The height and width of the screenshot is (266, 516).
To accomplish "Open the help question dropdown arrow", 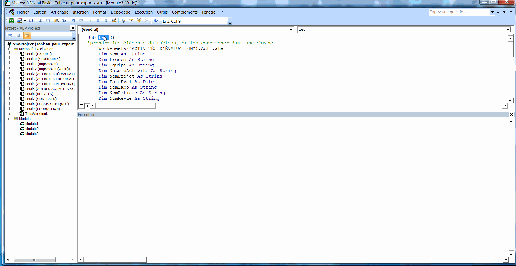I will 492,12.
